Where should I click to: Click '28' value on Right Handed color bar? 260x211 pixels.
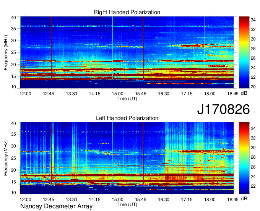coord(253,49)
